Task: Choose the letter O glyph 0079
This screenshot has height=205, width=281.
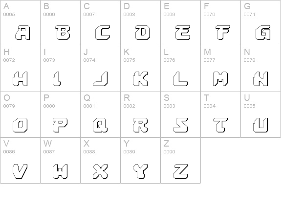Action: click(x=20, y=125)
